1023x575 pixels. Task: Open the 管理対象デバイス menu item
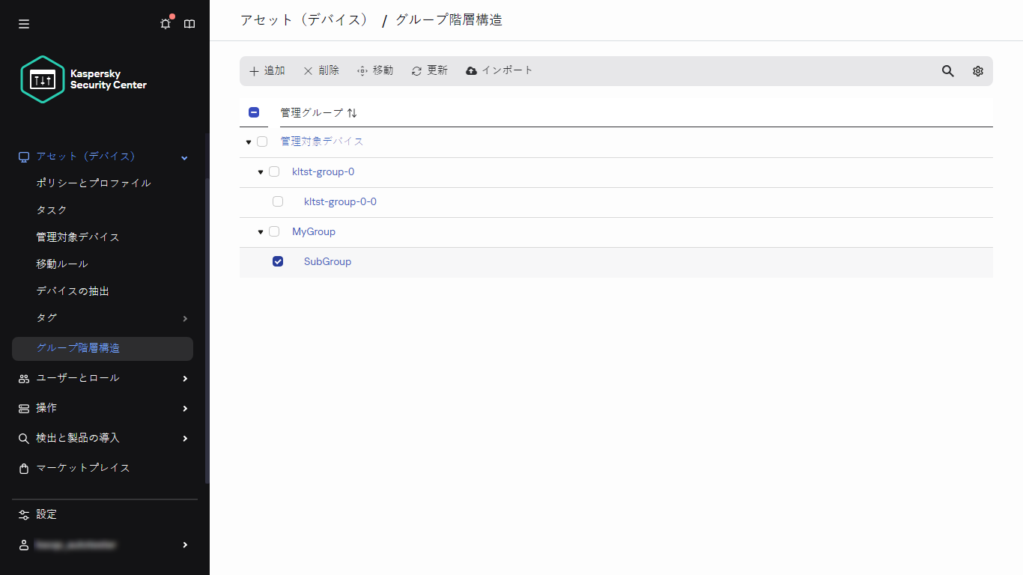point(77,237)
